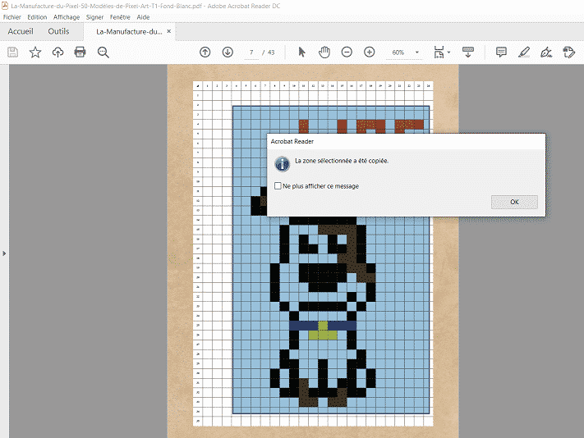This screenshot has height=438, width=584.
Task: Zoom in with the plus icon
Action: coord(369,52)
